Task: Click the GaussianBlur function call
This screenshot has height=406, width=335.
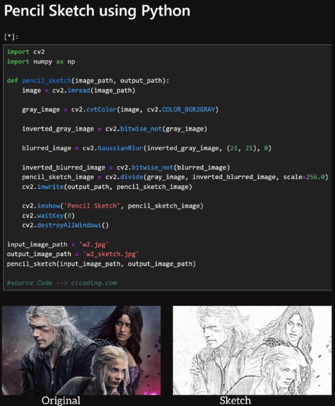Action: (x=120, y=148)
